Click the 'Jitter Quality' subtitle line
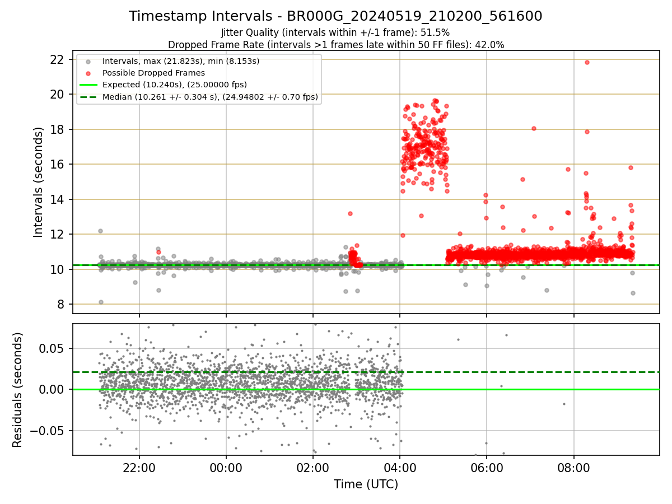The image size is (672, 504). [x=335, y=32]
